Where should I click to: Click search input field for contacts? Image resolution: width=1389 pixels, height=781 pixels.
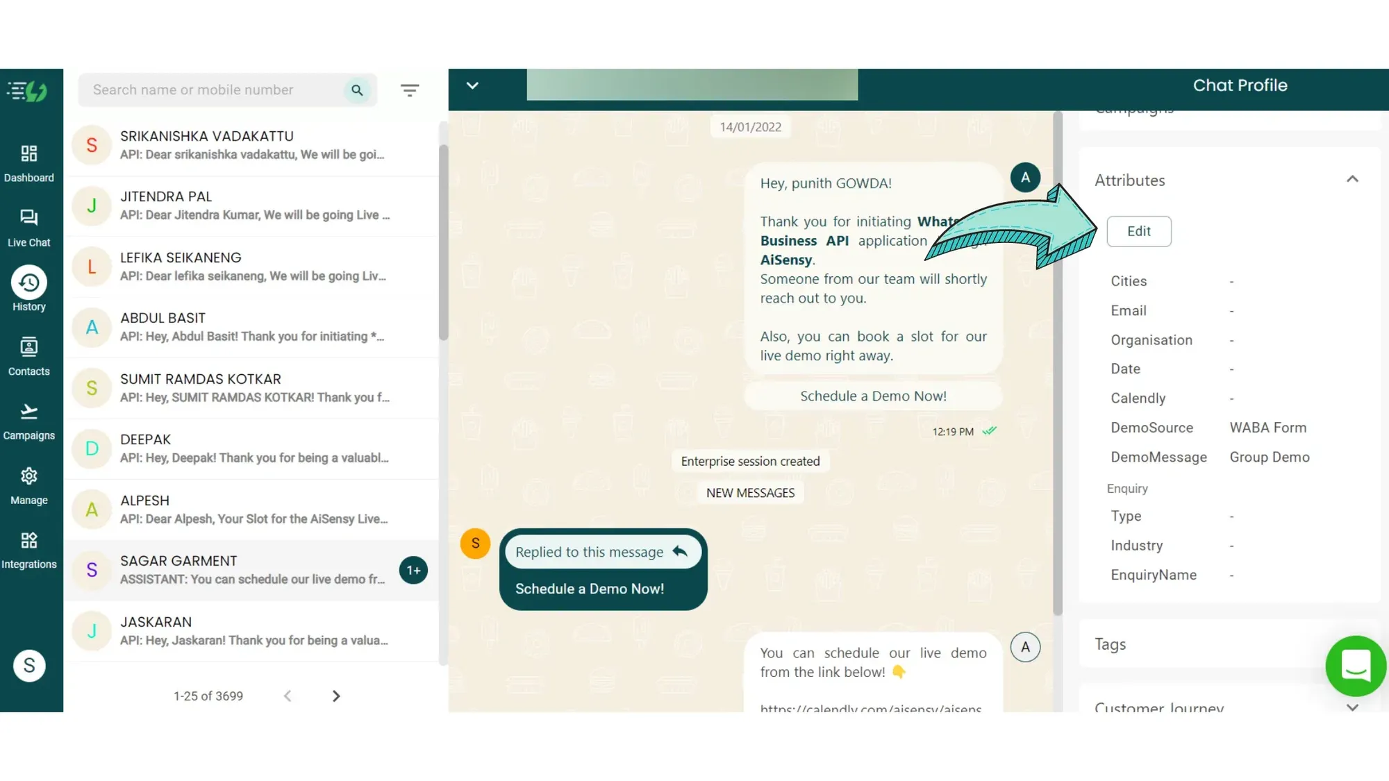tap(215, 90)
